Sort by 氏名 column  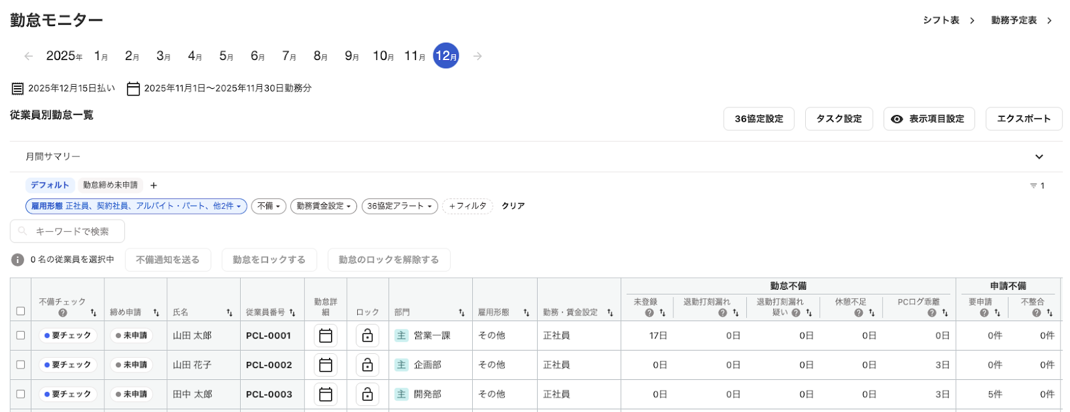(x=229, y=313)
